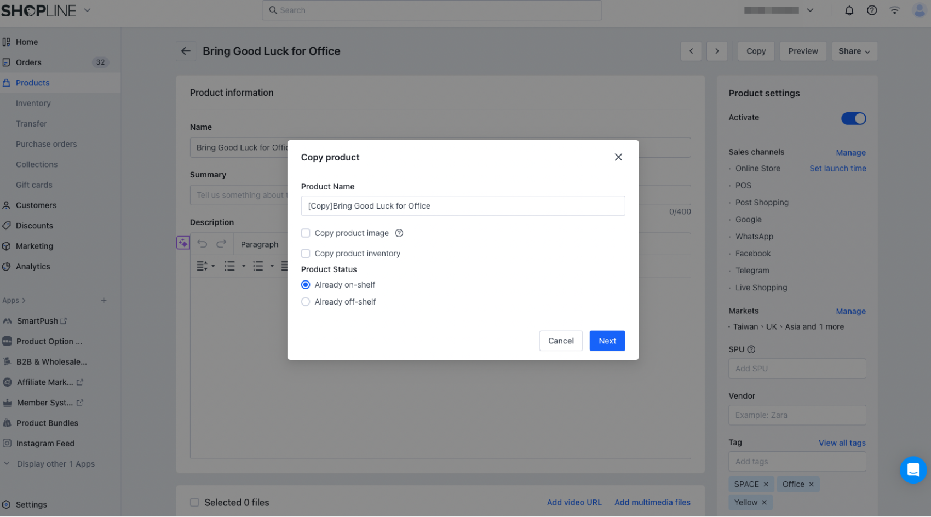Open the Share dropdown menu
The height and width of the screenshot is (517, 931).
[x=854, y=51]
